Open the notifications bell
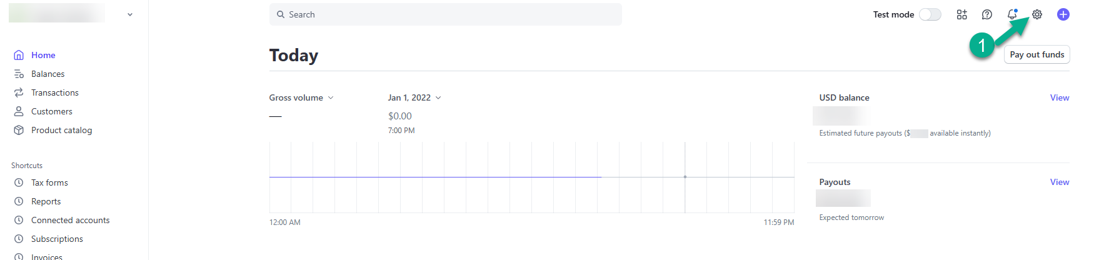The width and height of the screenshot is (1094, 260). (x=1012, y=14)
